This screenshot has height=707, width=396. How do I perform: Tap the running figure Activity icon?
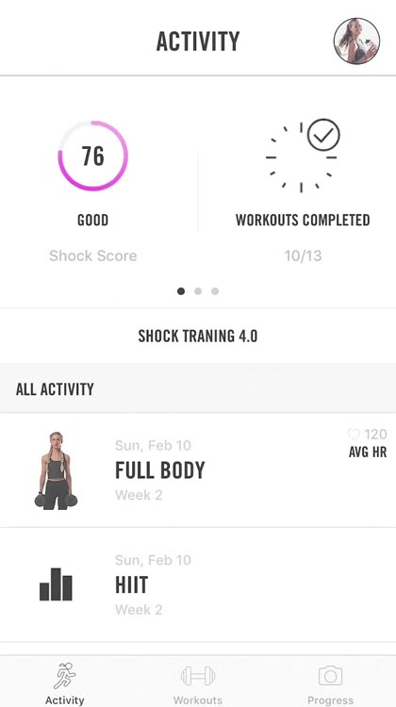coord(65,676)
